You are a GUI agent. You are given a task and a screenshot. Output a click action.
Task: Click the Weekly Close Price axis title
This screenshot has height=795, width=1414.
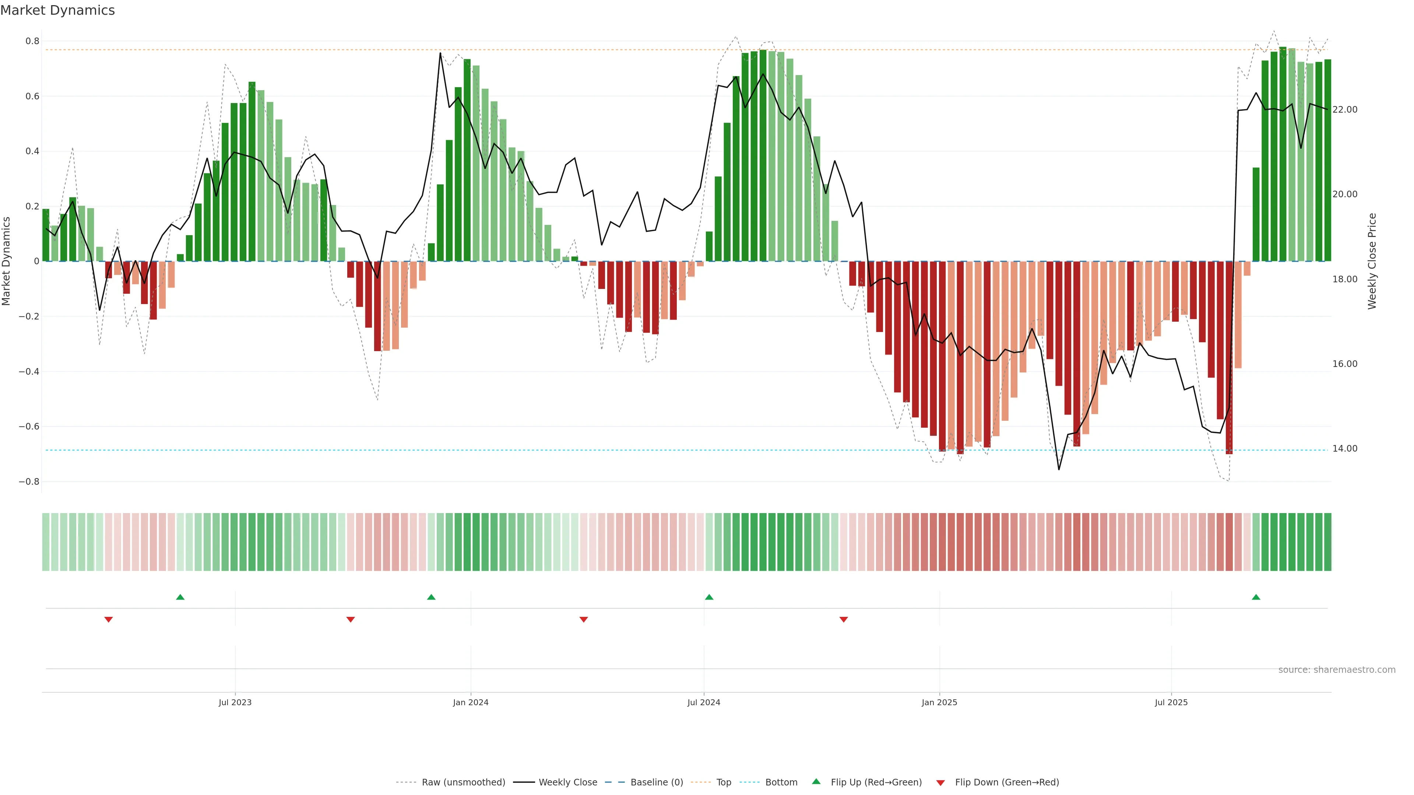[1372, 261]
